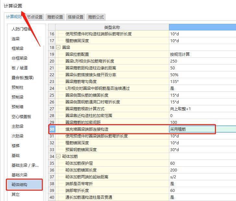The width and height of the screenshot is (236, 201).
Task: Click the 圈梁纵筋搭接接头错开百分率 label
Action: pyautogui.click(x=91, y=75)
